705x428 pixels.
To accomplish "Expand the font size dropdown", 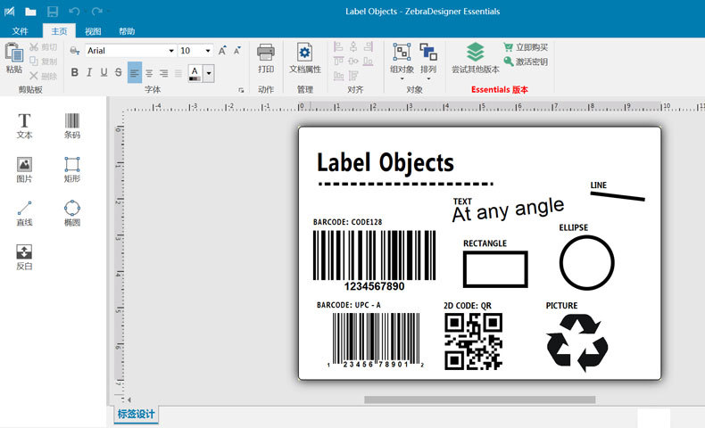I will pos(208,51).
